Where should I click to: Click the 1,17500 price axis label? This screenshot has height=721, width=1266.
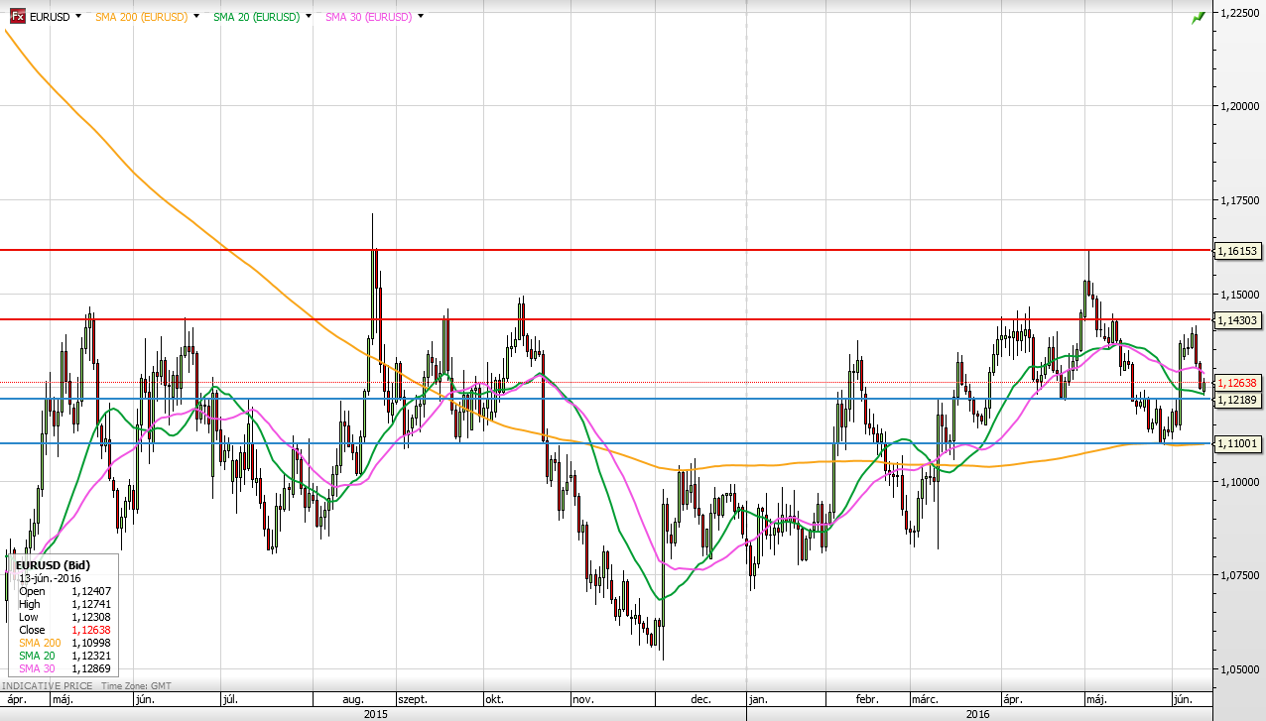[1240, 199]
